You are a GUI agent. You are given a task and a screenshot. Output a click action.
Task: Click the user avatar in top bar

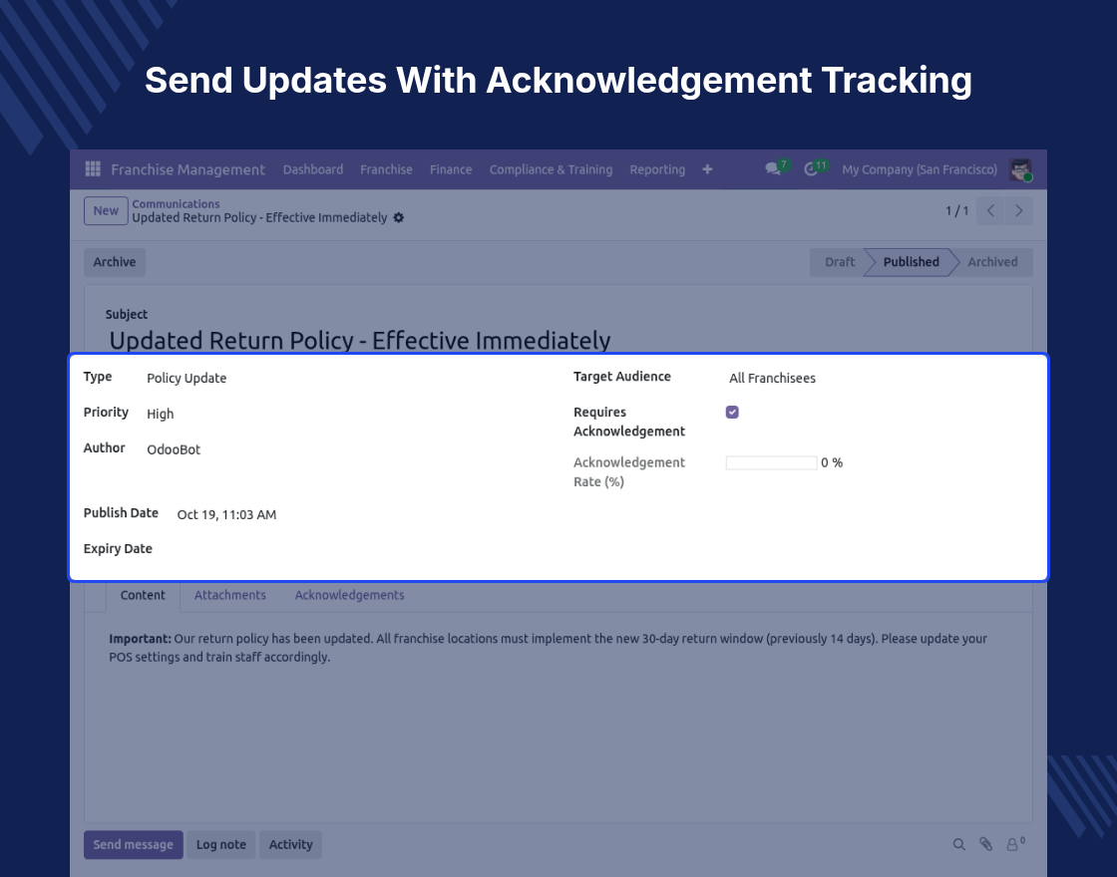[x=1021, y=169]
